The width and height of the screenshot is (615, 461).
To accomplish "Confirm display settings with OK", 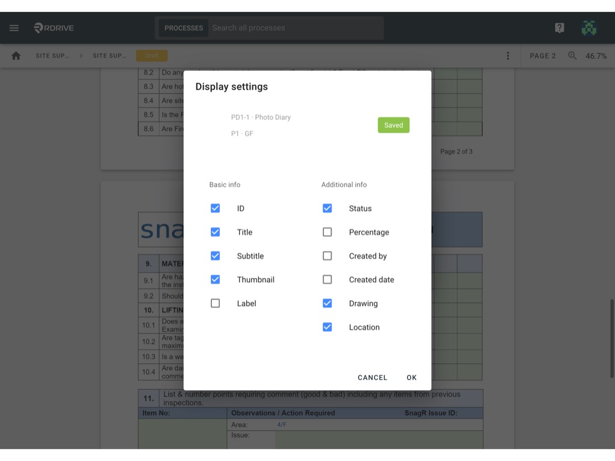I will [411, 378].
